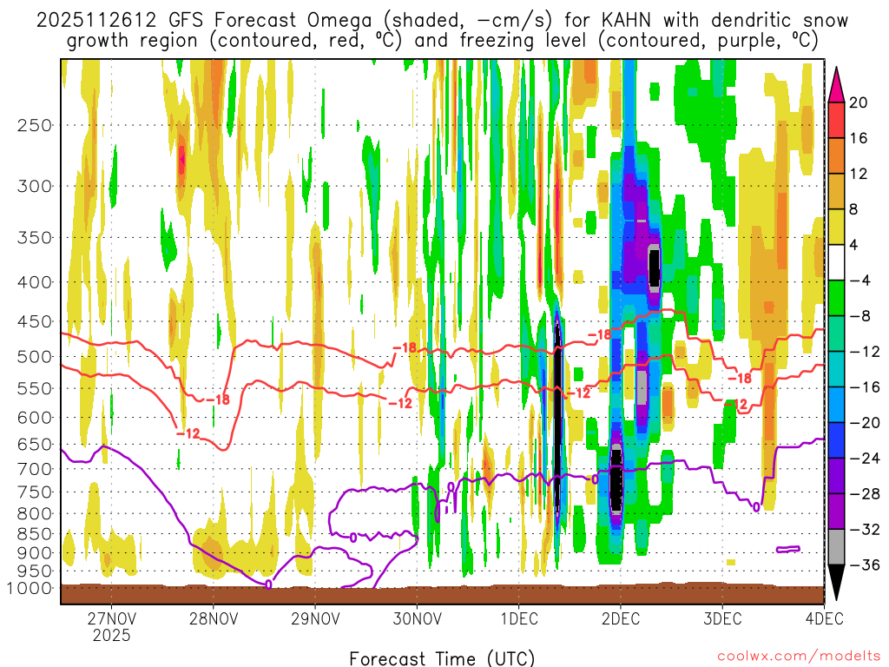Click the 350 pressure level label
This screenshot has width=889, height=667.
pos(35,238)
